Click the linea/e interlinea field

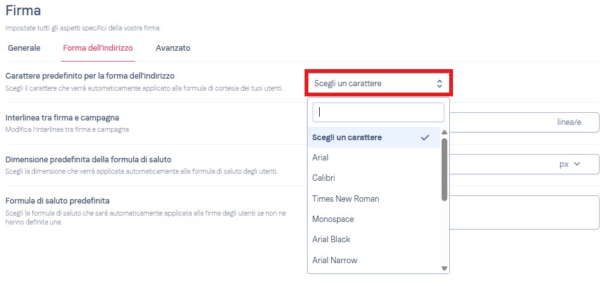pos(524,122)
